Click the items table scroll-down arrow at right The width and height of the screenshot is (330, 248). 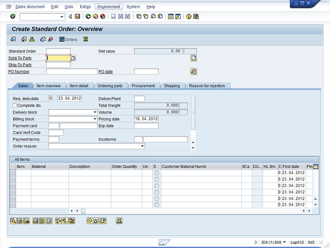(315, 205)
